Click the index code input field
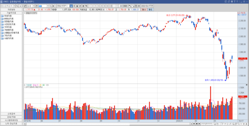This screenshot has height=126, width=249. 43,6
